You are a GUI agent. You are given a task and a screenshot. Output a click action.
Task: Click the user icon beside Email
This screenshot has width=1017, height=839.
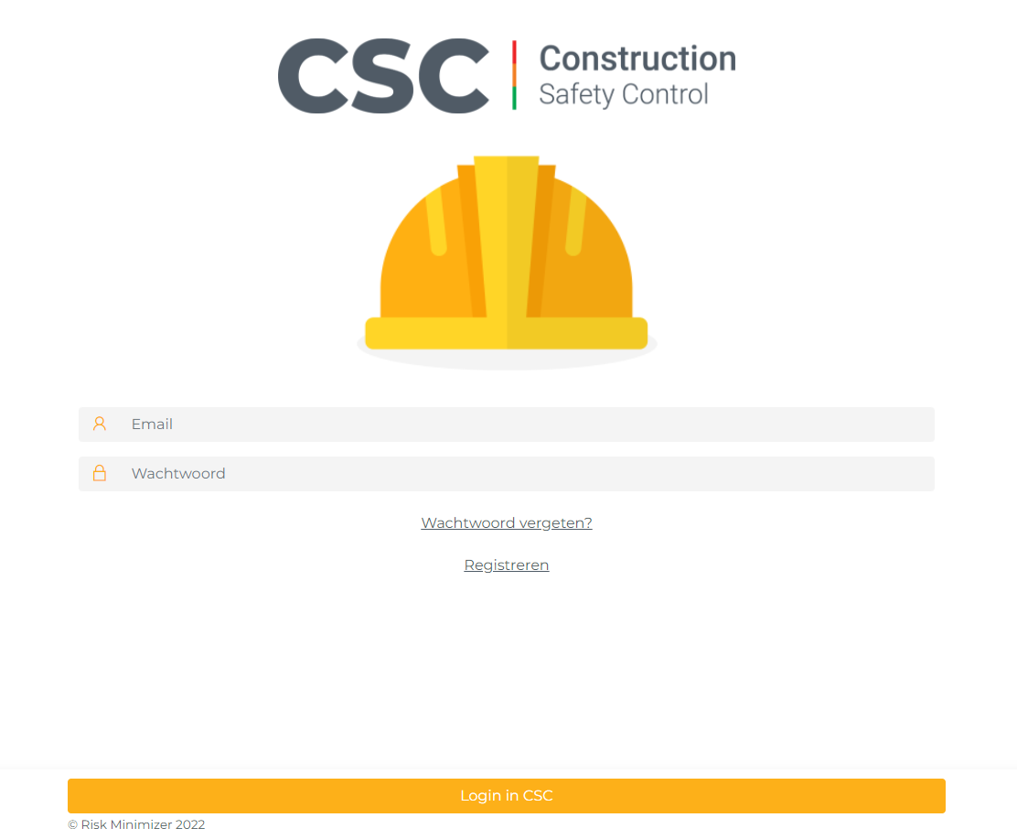click(x=100, y=424)
